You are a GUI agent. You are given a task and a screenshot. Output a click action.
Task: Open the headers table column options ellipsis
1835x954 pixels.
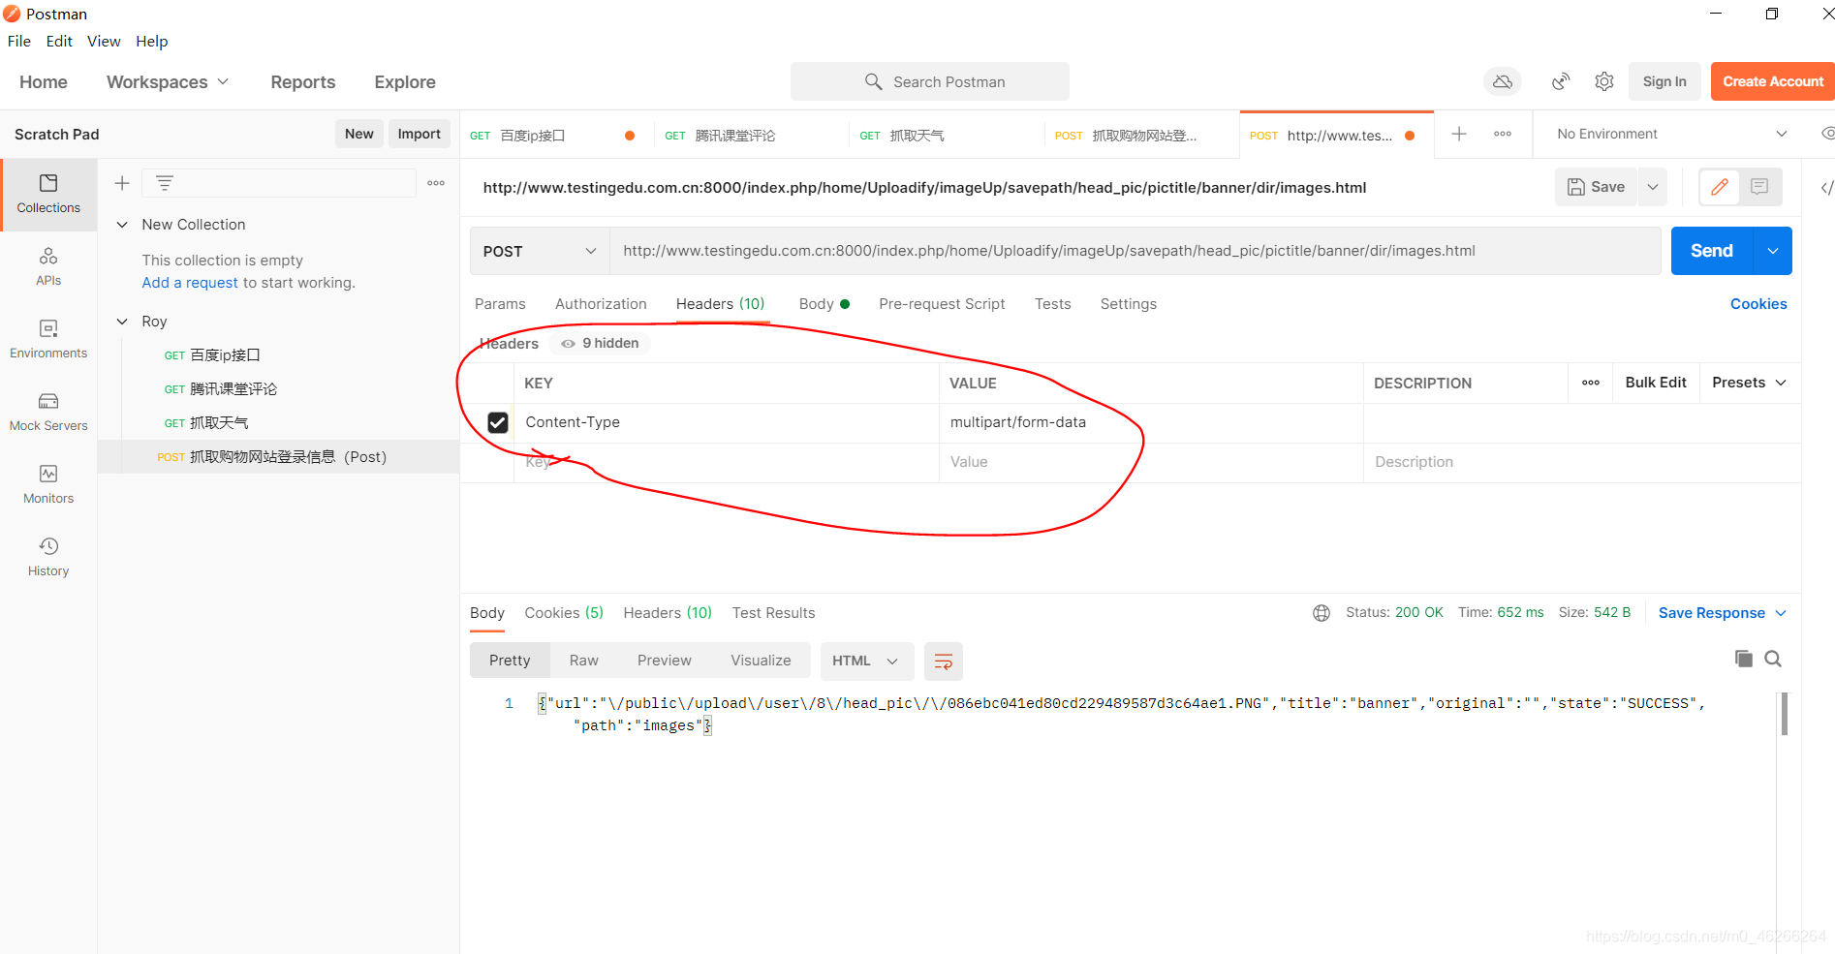pos(1591,383)
